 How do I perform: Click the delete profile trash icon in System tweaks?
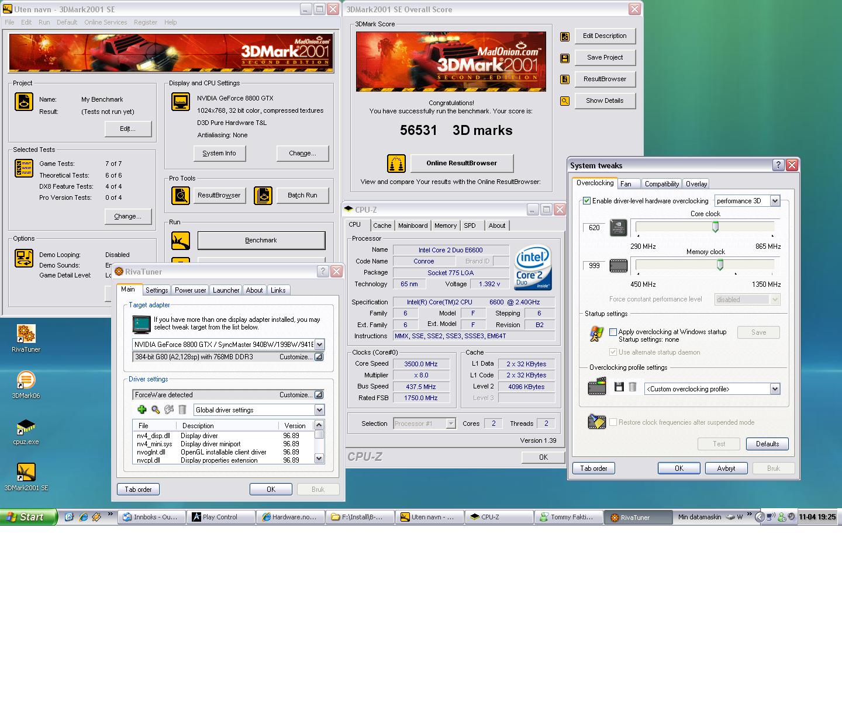click(633, 387)
